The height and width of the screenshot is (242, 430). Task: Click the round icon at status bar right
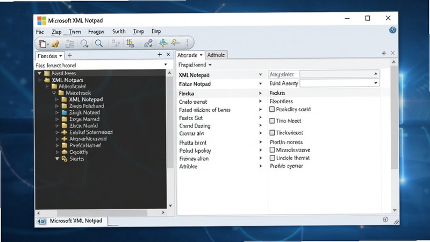pyautogui.click(x=385, y=219)
